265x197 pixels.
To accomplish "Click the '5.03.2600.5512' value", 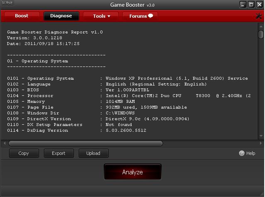I will [126, 131].
